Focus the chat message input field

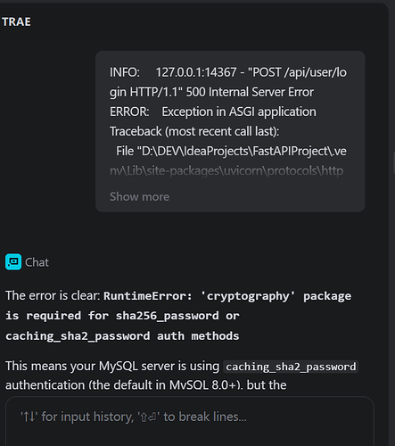190,421
